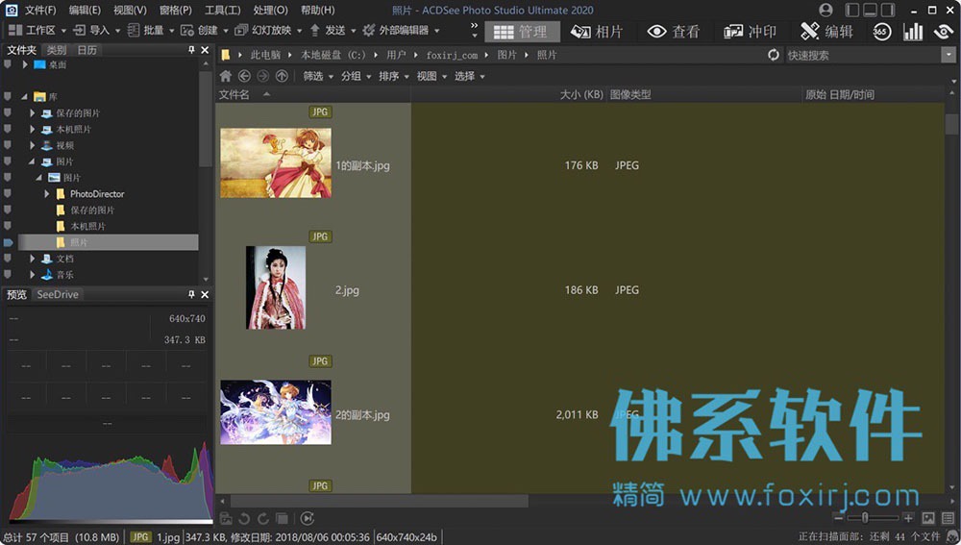Viewport: 961px width, 545px height.
Task: Switch to the 类别 tab
Action: pos(57,50)
